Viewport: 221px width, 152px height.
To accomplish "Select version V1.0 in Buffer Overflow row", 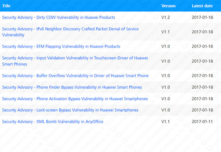I will pos(166,76).
